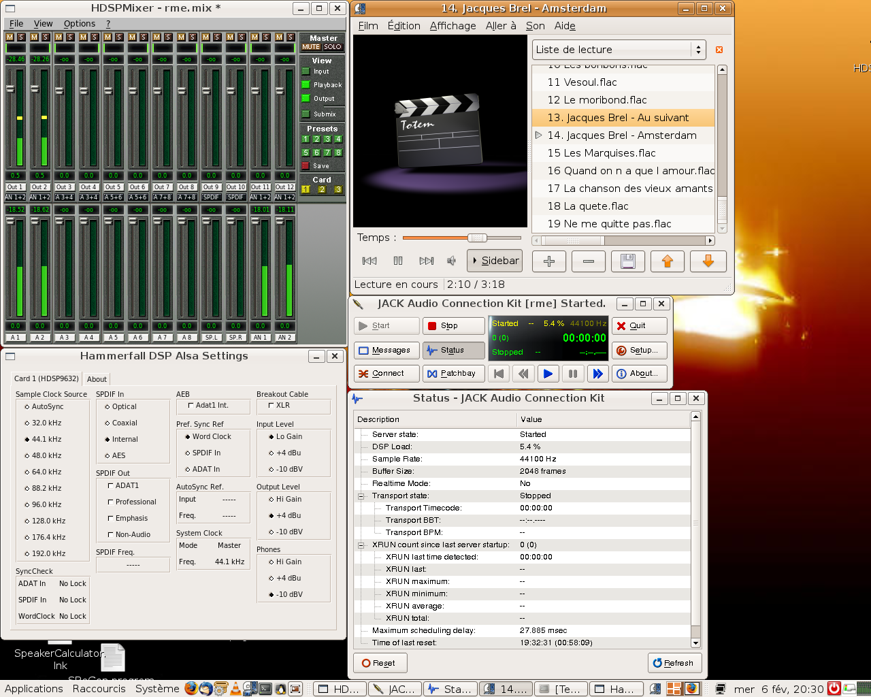Collapse the Transport state tree row
This screenshot has width=871, height=697.
tap(361, 496)
